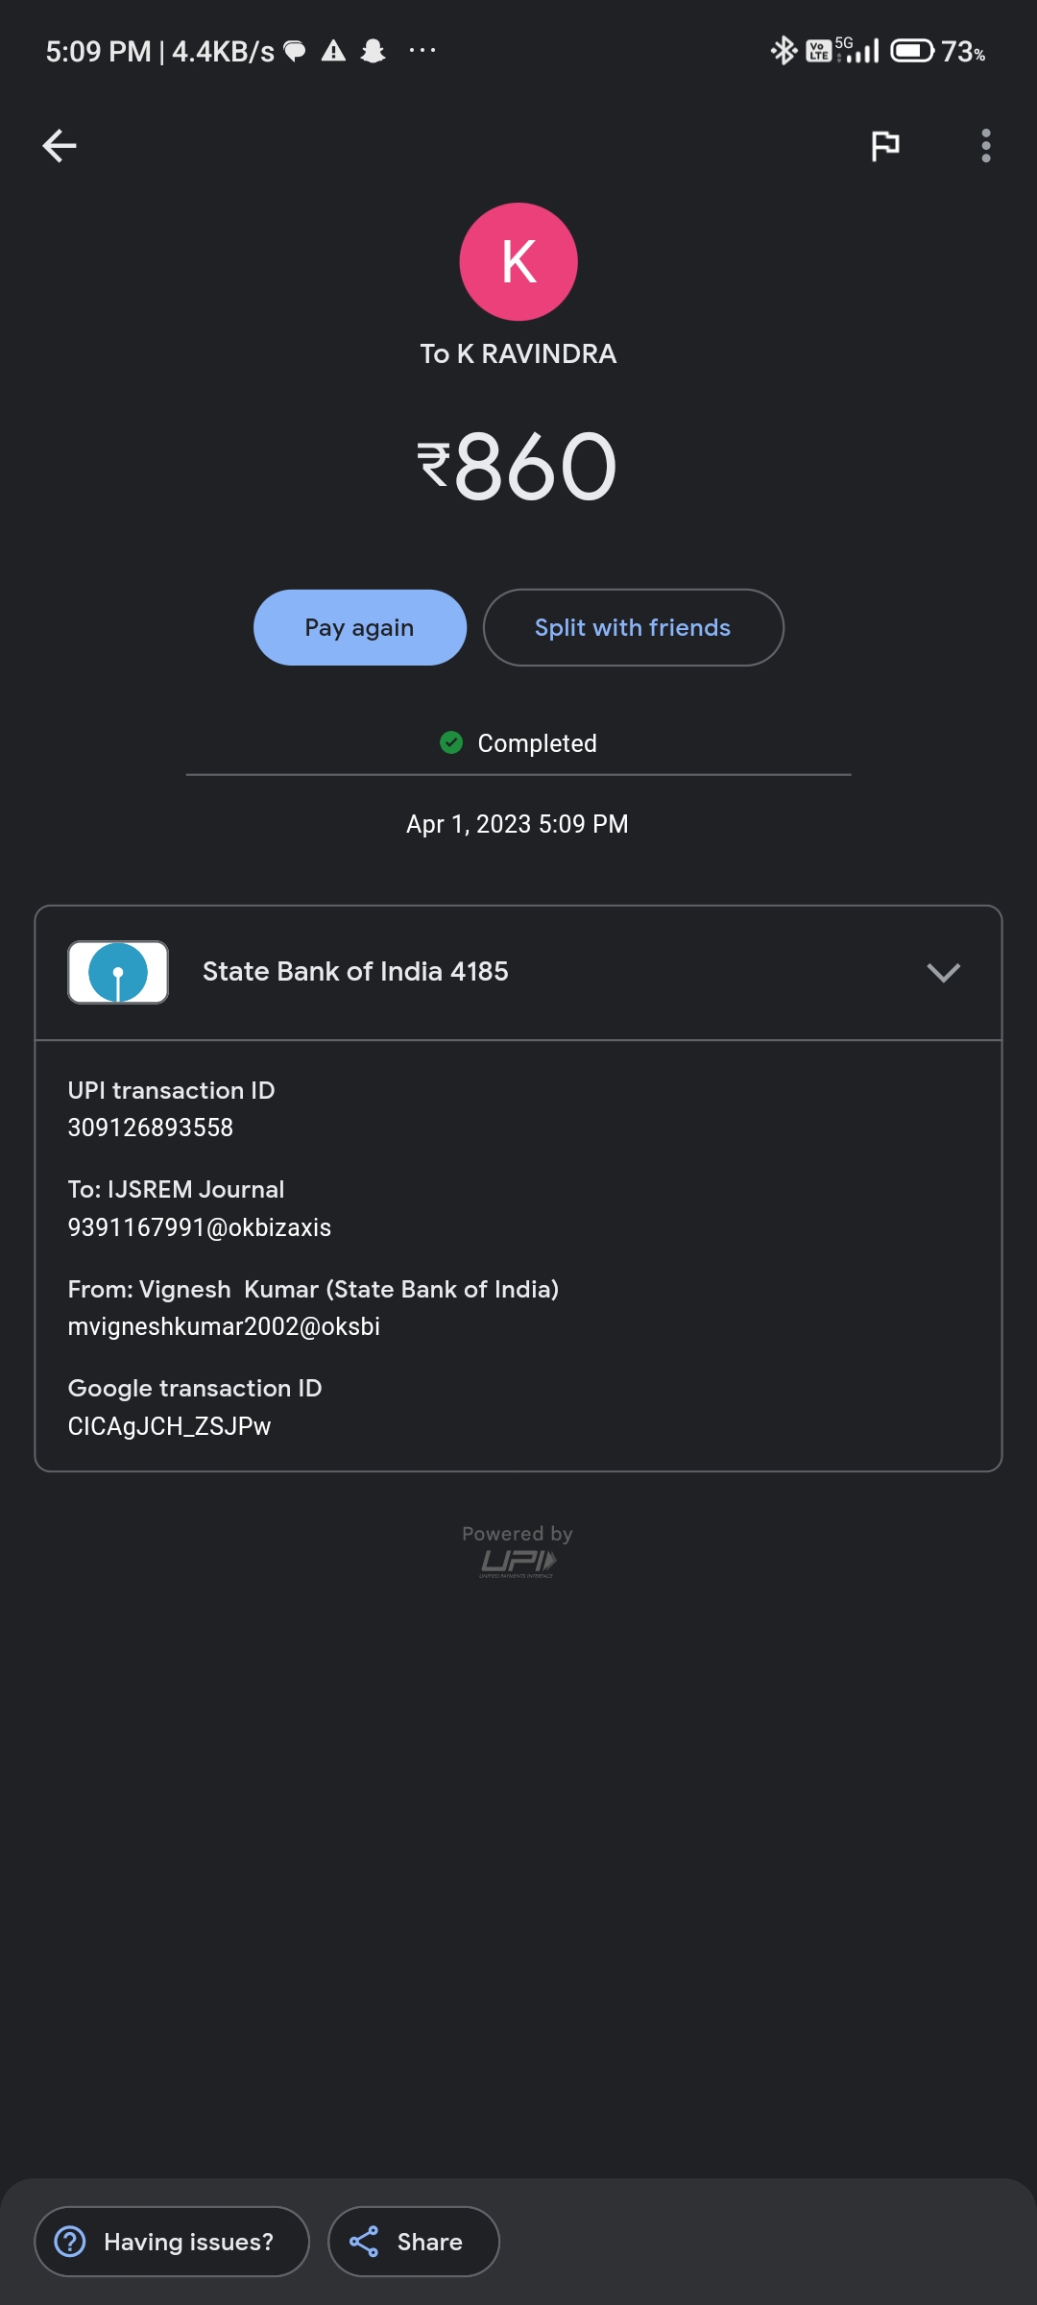Open the three-dot overflow menu
This screenshot has width=1037, height=2305.
[985, 146]
